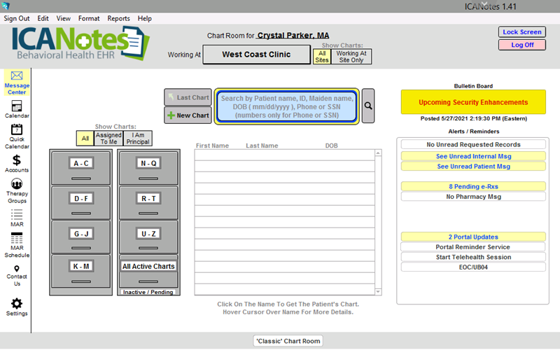Filter charts by Assigned To Me
This screenshot has height=350, width=560.
(x=108, y=139)
